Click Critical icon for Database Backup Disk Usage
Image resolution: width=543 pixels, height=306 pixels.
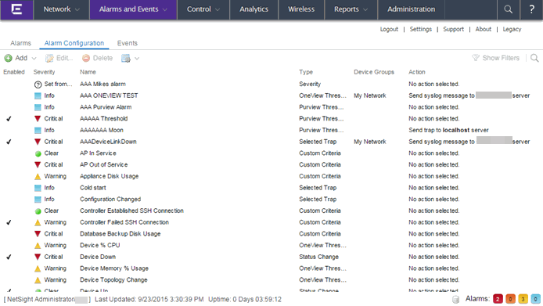pos(38,234)
